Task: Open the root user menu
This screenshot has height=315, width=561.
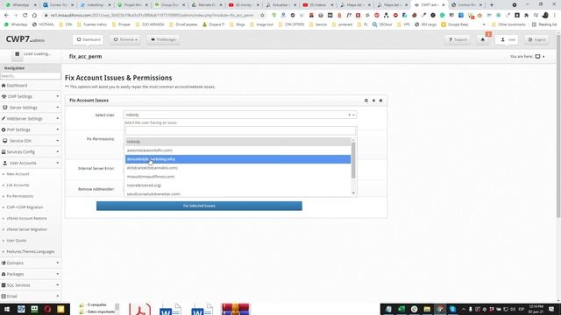Action: pyautogui.click(x=507, y=39)
